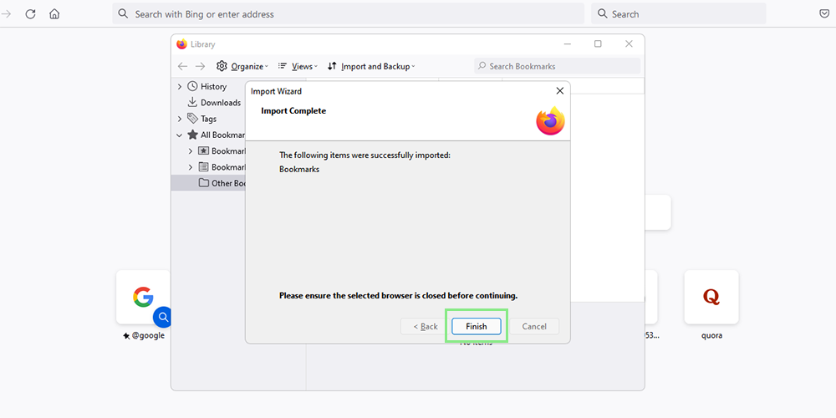Click the address bar magnifier icon
The image size is (836, 418).
pos(123,14)
